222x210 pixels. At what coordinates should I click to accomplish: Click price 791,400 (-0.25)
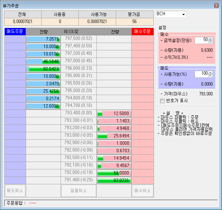point(79,180)
